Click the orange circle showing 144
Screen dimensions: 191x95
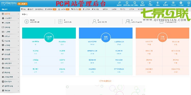pyautogui.click(x=162, y=37)
